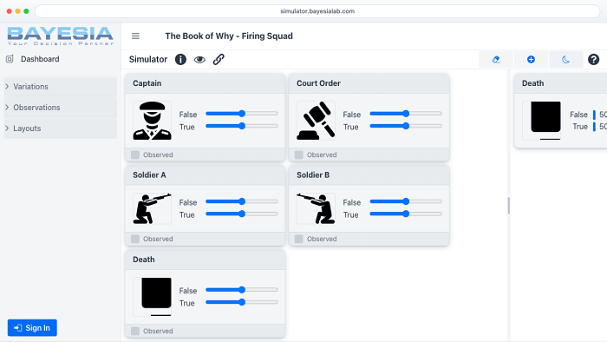This screenshot has width=607, height=342.
Task: Click the Simulator heading text
Action: 148,59
